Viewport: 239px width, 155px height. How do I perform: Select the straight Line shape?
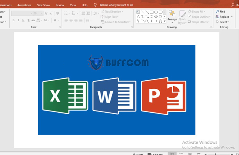point(143,12)
